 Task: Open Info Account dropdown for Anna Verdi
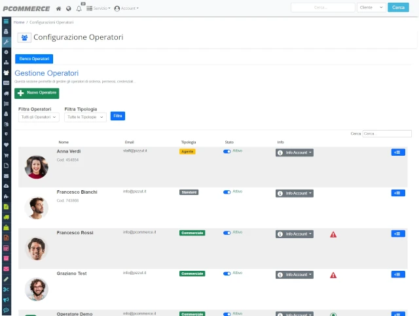(x=295, y=152)
